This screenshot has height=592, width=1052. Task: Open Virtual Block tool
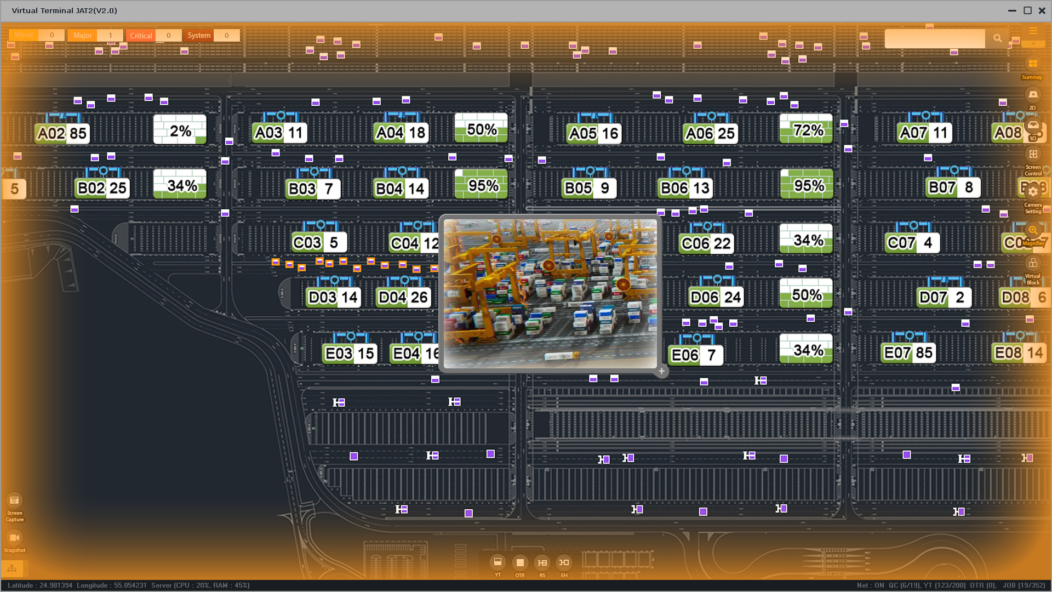[x=1033, y=264]
